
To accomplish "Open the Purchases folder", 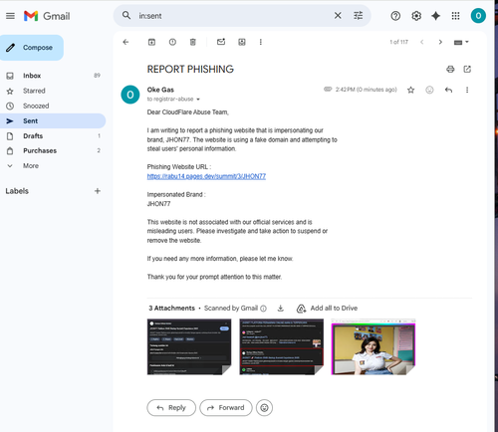I will [53, 150].
